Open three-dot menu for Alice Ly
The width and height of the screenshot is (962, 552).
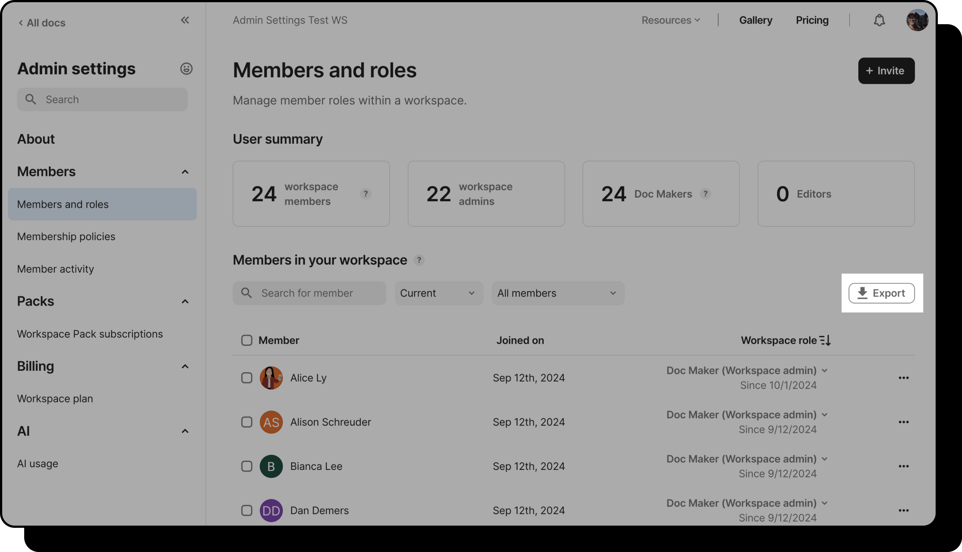point(903,378)
